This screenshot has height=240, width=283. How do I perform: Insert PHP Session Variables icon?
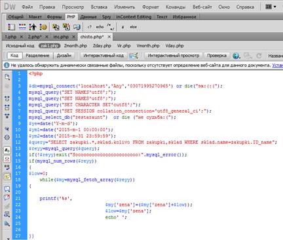(33, 27)
